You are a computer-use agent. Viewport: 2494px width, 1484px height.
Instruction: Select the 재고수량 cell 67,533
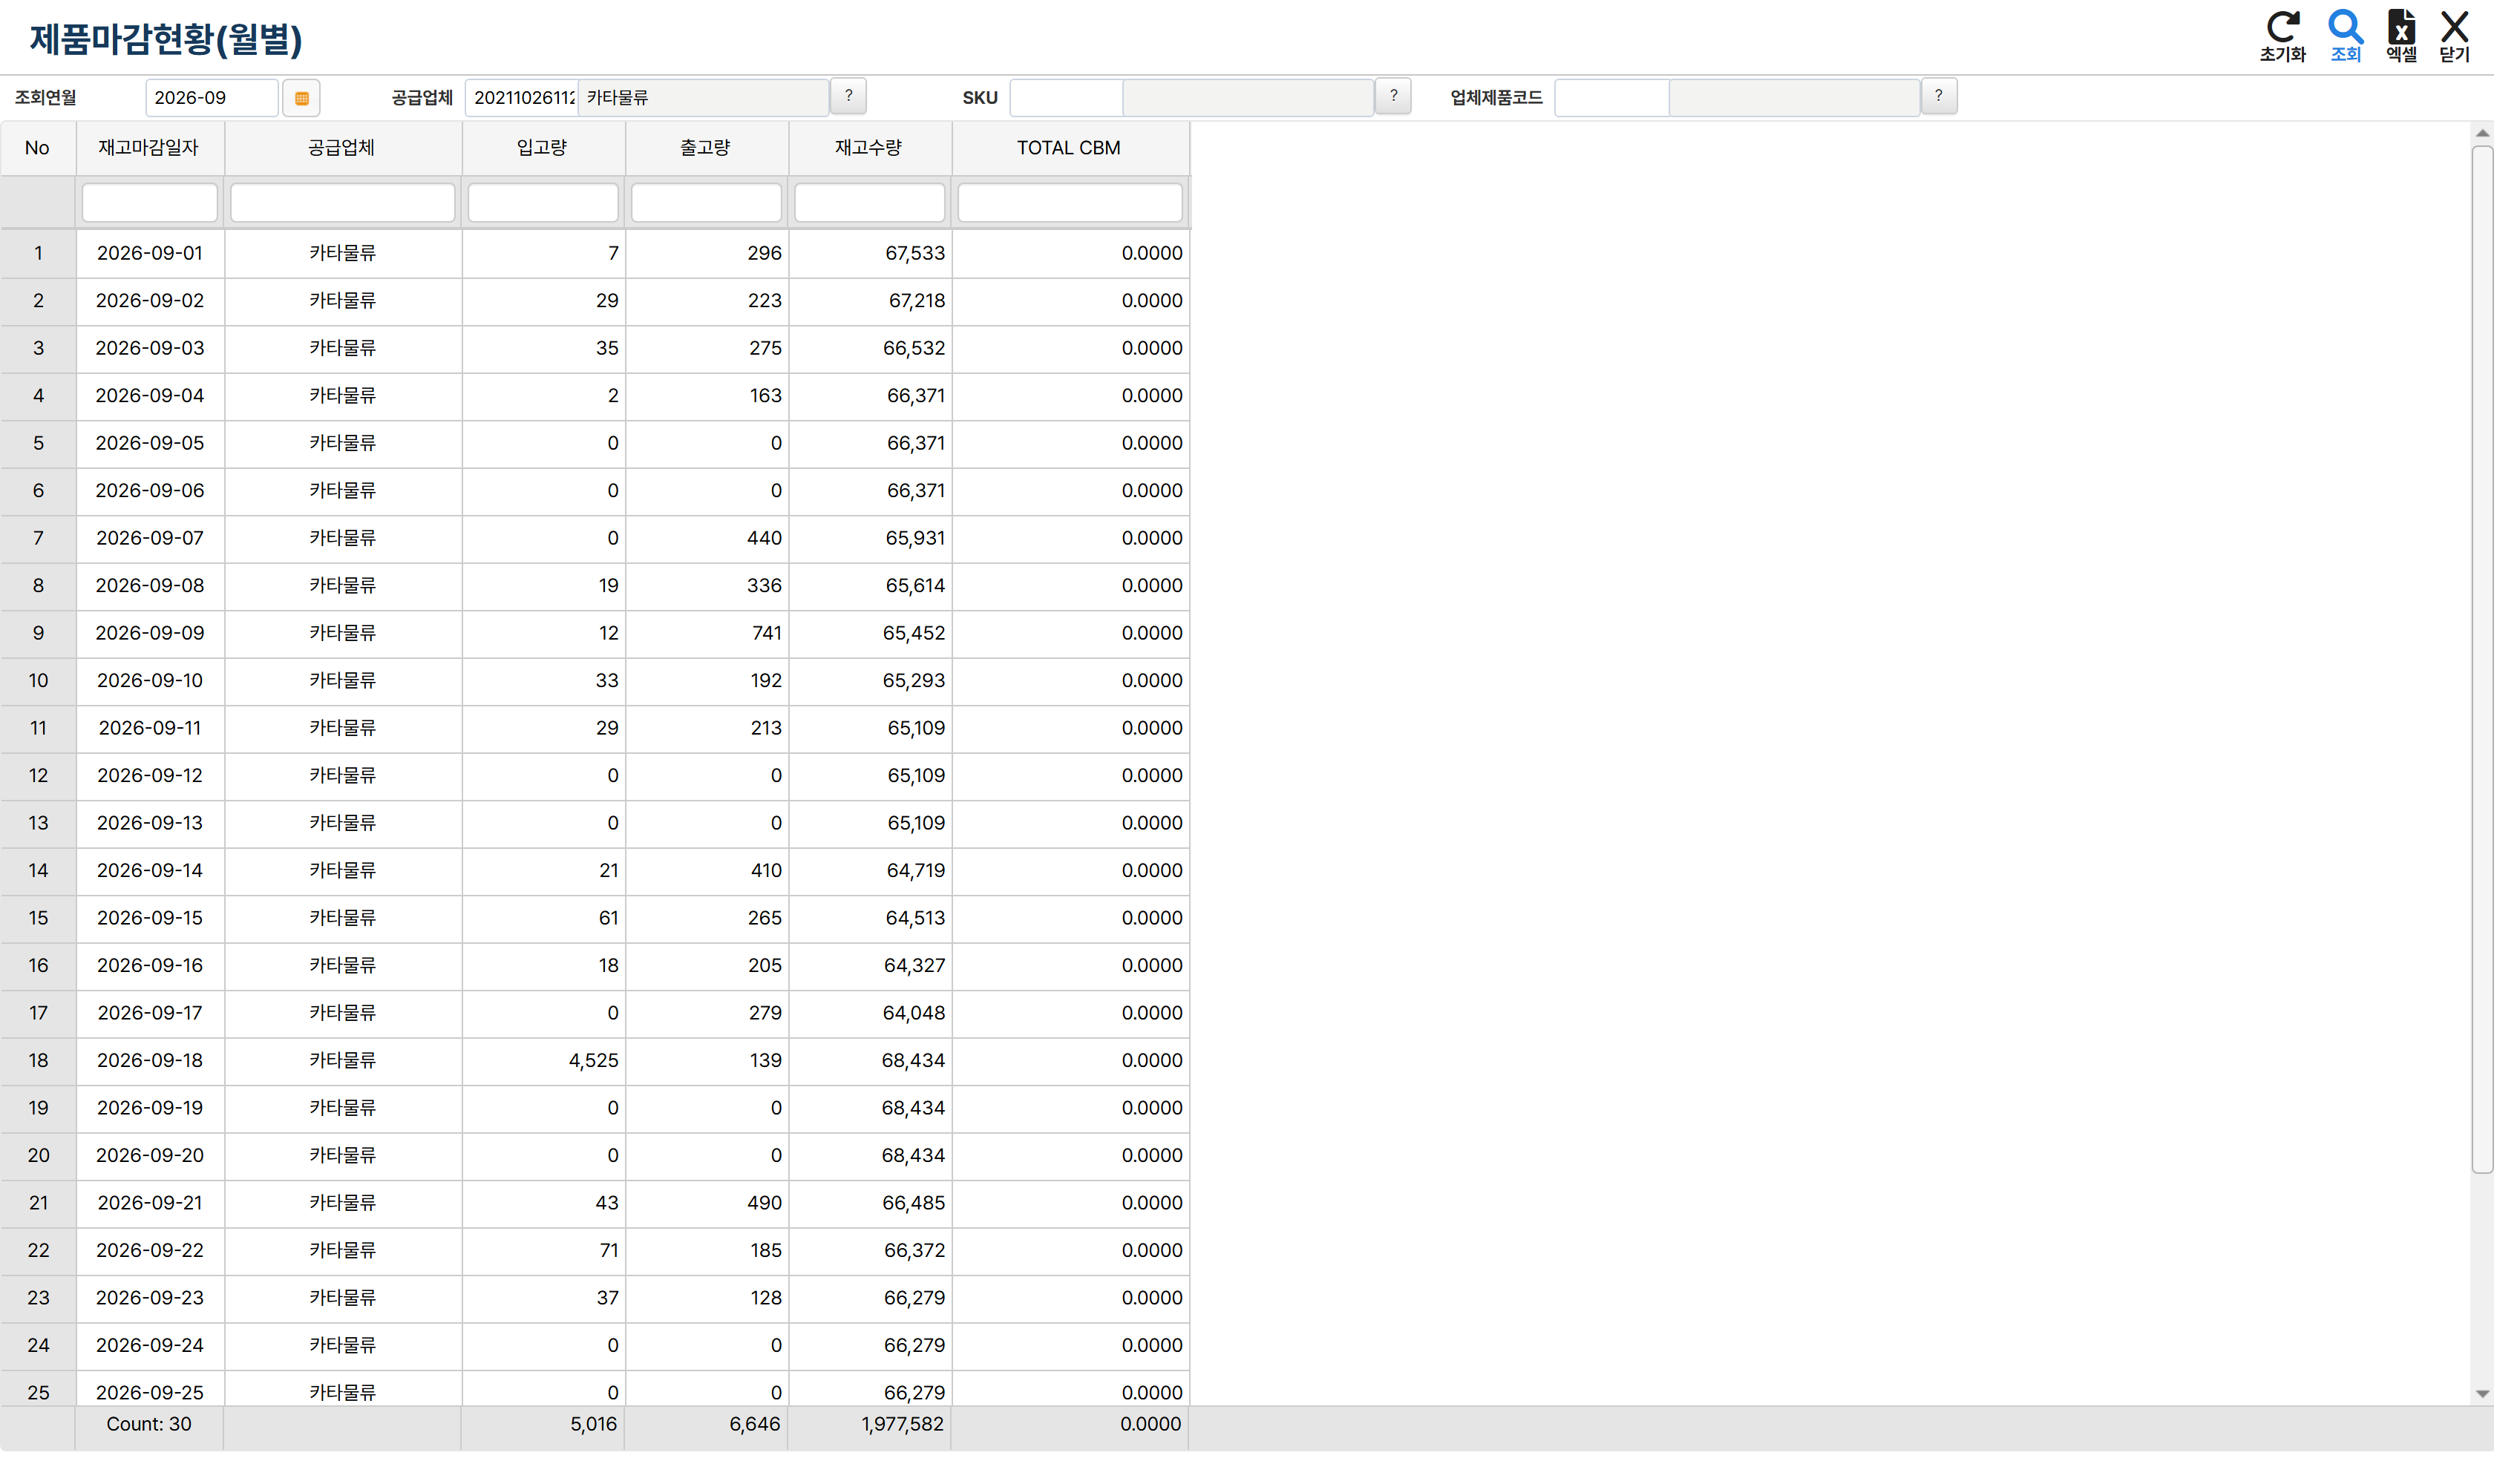pyautogui.click(x=869, y=253)
